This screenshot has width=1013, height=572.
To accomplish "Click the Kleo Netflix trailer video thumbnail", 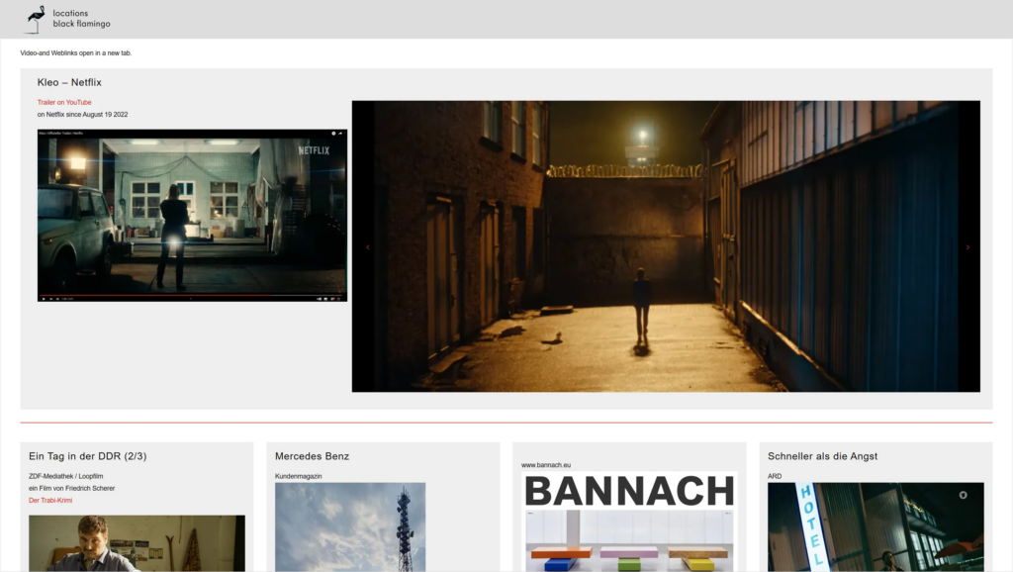I will point(192,215).
